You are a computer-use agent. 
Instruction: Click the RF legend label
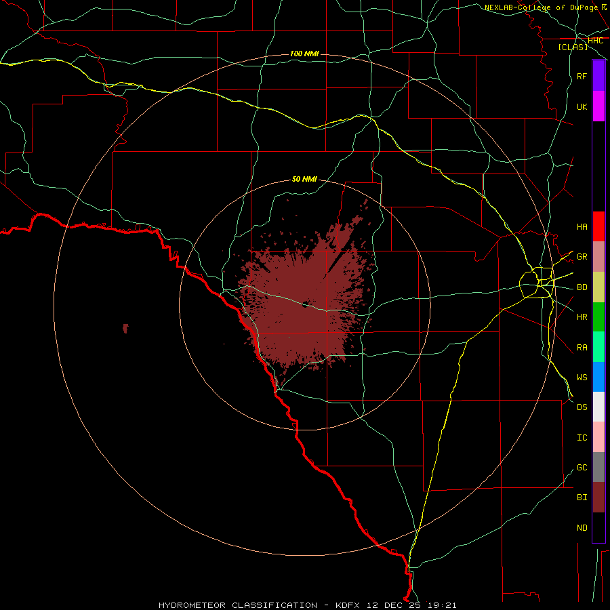click(582, 76)
